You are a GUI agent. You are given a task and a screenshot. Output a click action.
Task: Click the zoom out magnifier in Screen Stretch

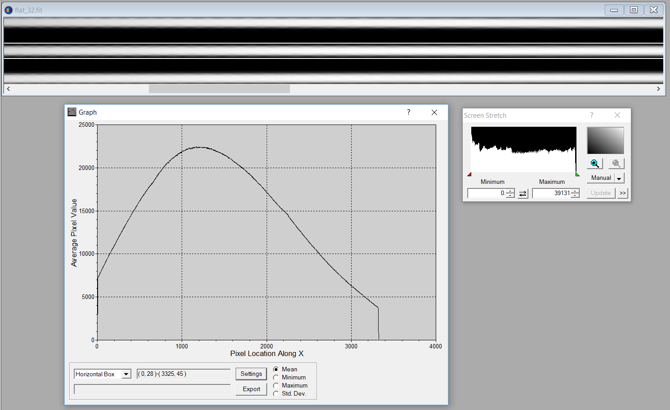pos(616,164)
